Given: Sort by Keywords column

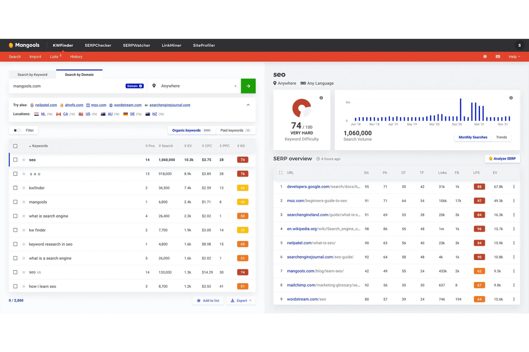Looking at the screenshot, I should coord(38,146).
